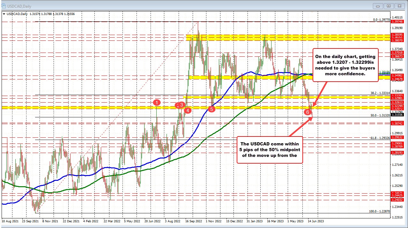The height and width of the screenshot is (228, 408).
Task: Click the 1.38595 red price label
Action: click(398, 34)
